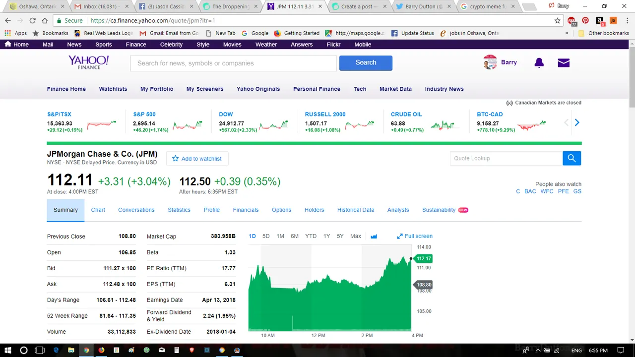Go to the browser home page
Screen dimensions: 635x357
45,21
